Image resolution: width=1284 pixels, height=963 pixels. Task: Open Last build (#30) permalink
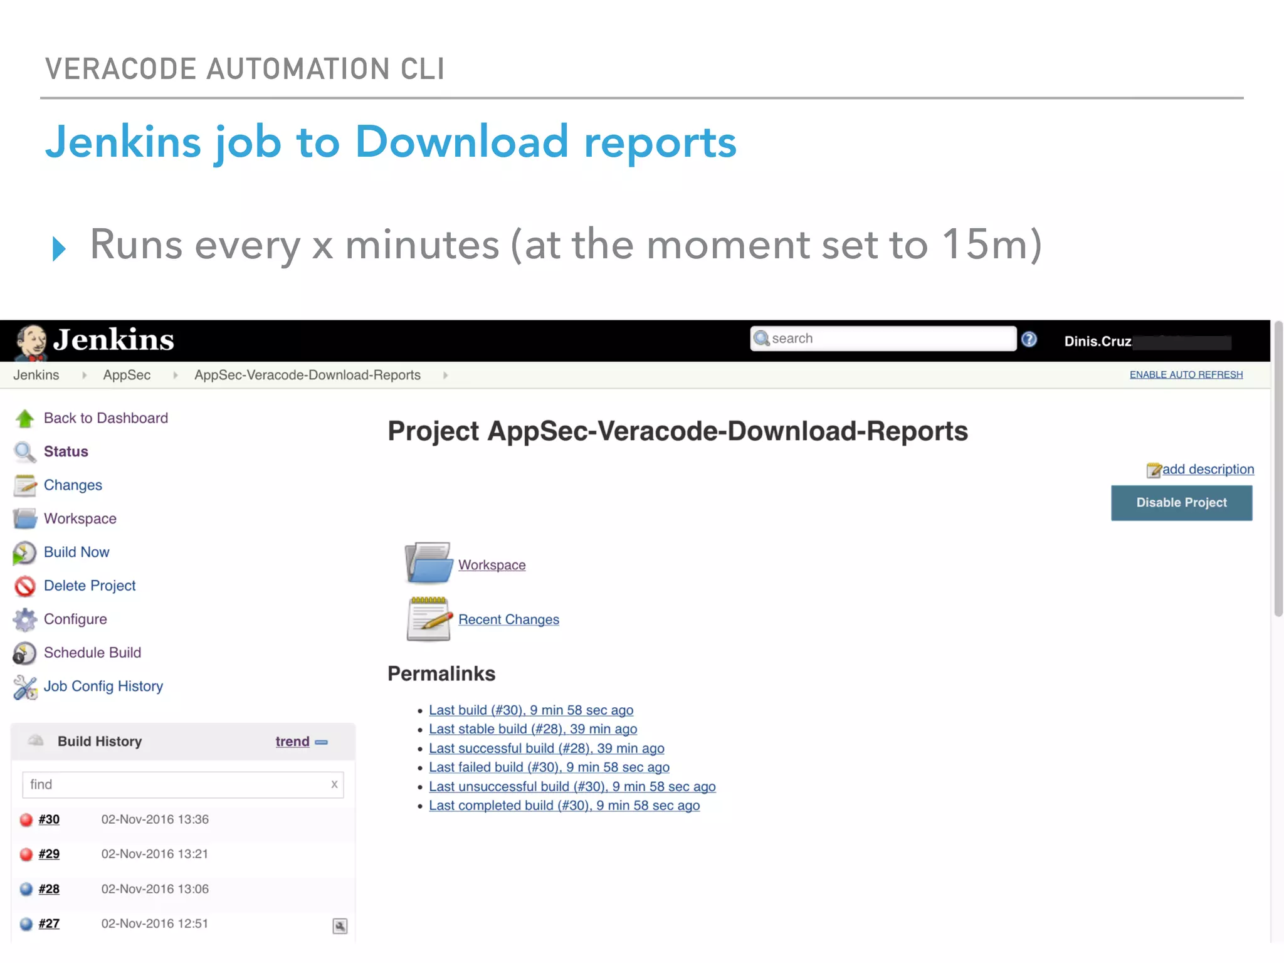531,710
